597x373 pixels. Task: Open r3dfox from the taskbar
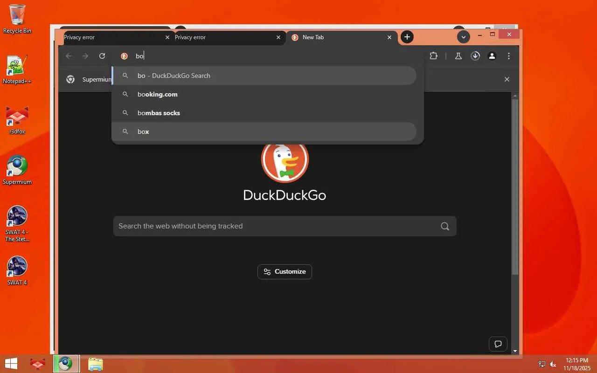click(37, 364)
